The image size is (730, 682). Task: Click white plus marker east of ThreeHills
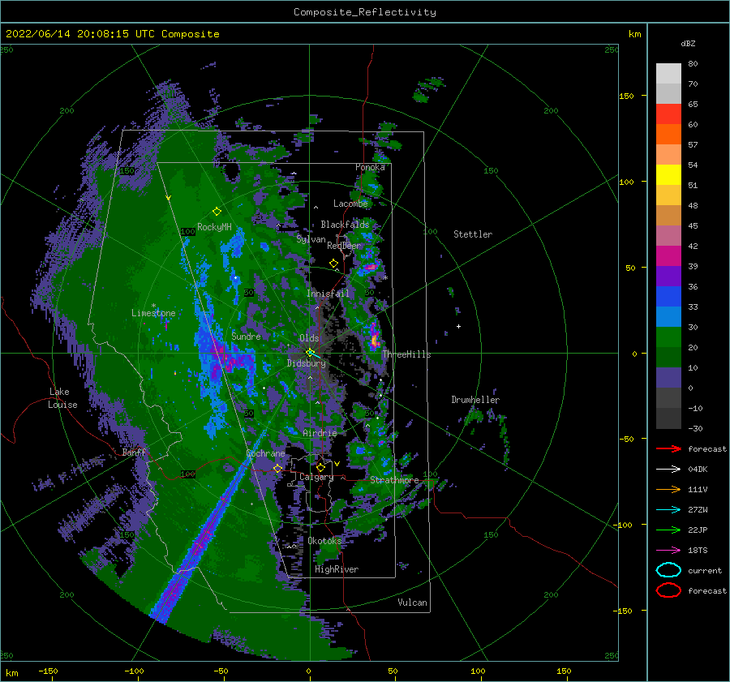(x=458, y=326)
